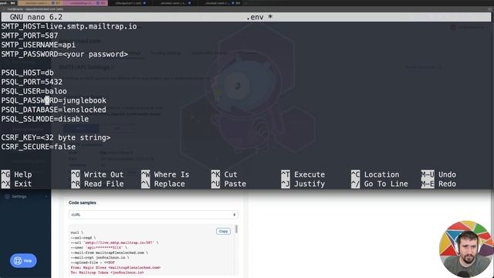Click the Code samples heading
This screenshot has height=278, width=494.
[x=83, y=202]
